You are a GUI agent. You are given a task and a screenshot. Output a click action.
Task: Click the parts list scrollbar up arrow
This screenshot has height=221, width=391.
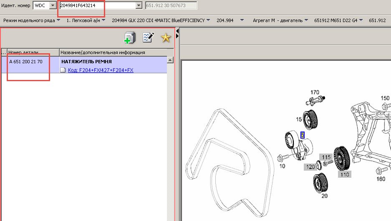(x=170, y=60)
